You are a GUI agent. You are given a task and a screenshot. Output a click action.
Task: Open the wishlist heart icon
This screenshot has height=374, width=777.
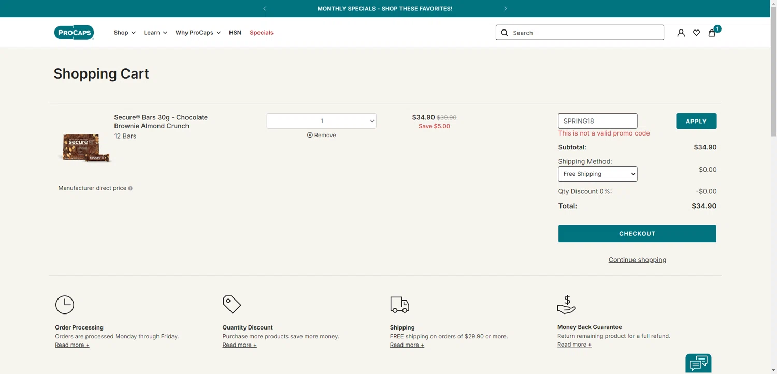(696, 33)
